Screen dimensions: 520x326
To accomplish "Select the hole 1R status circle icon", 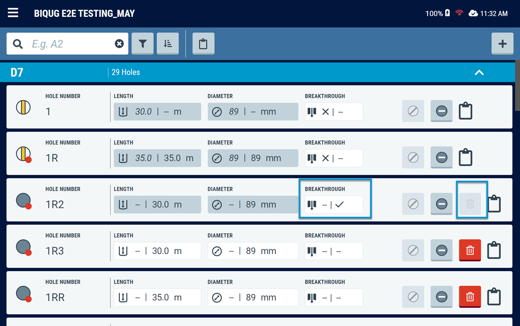I will tap(24, 154).
